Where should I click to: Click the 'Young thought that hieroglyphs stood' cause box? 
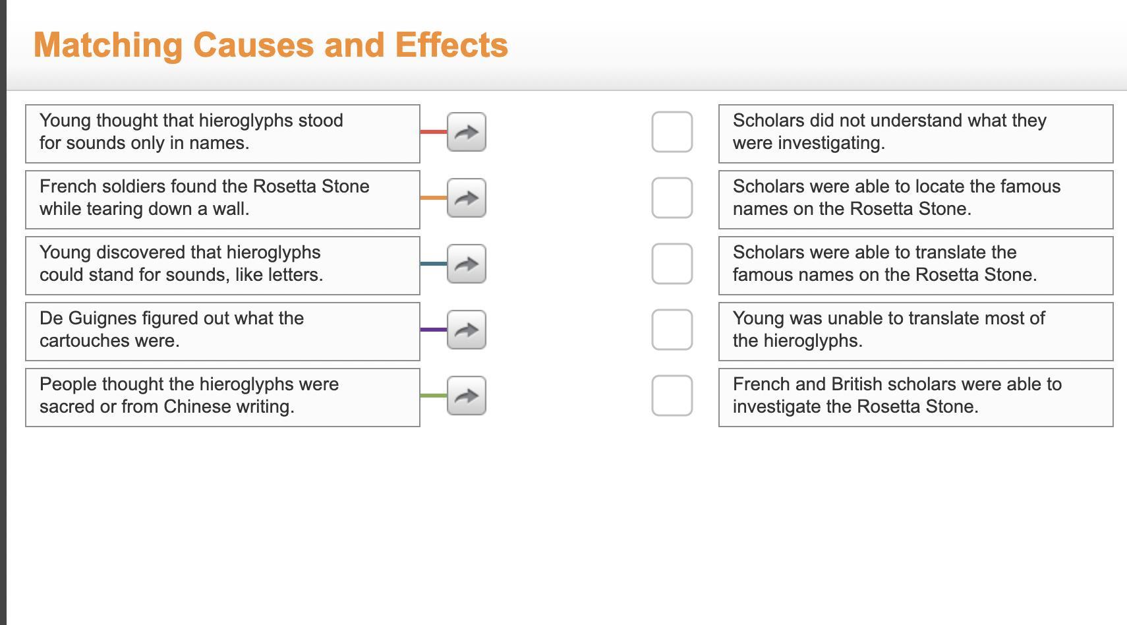point(223,133)
